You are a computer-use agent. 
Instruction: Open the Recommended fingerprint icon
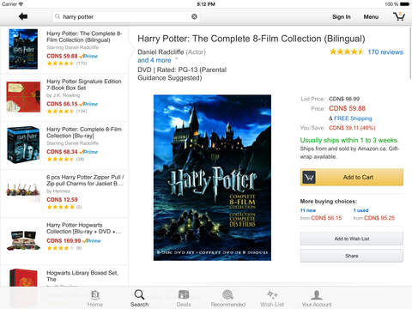(228, 294)
